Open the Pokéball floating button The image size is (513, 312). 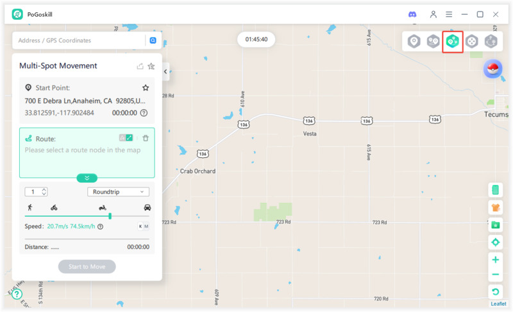[493, 69]
